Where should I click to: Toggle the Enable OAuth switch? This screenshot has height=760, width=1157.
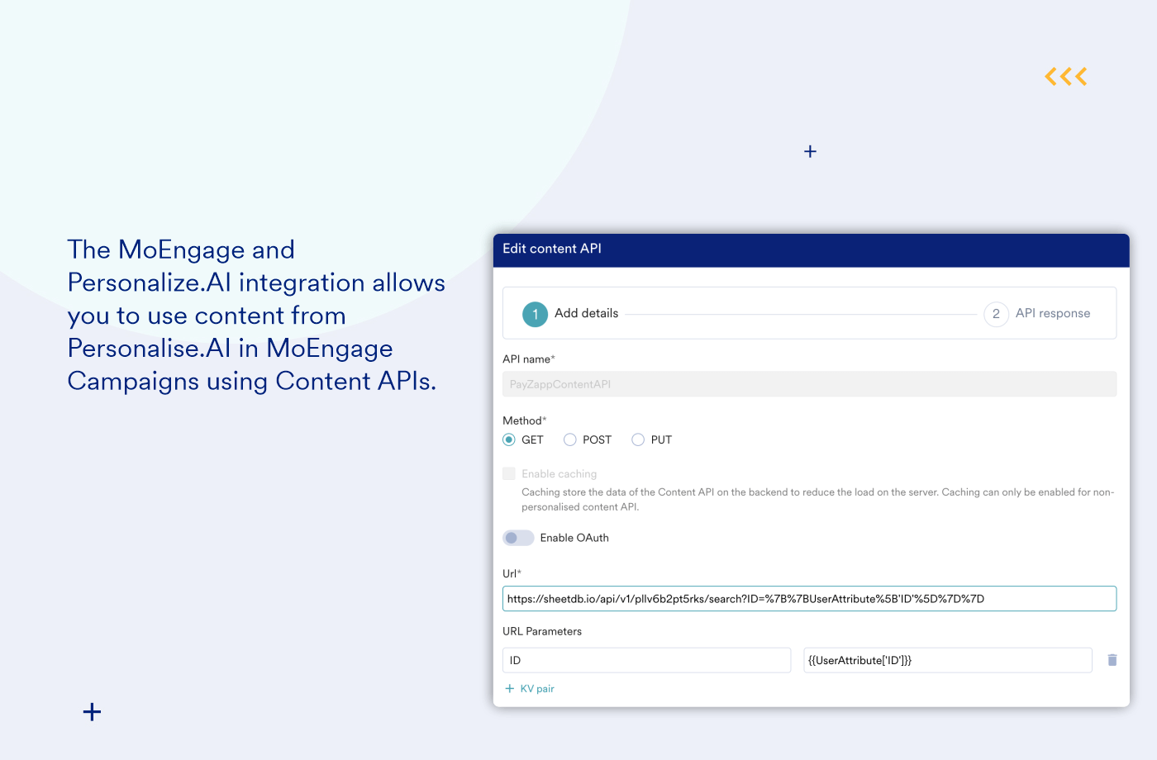coord(518,538)
